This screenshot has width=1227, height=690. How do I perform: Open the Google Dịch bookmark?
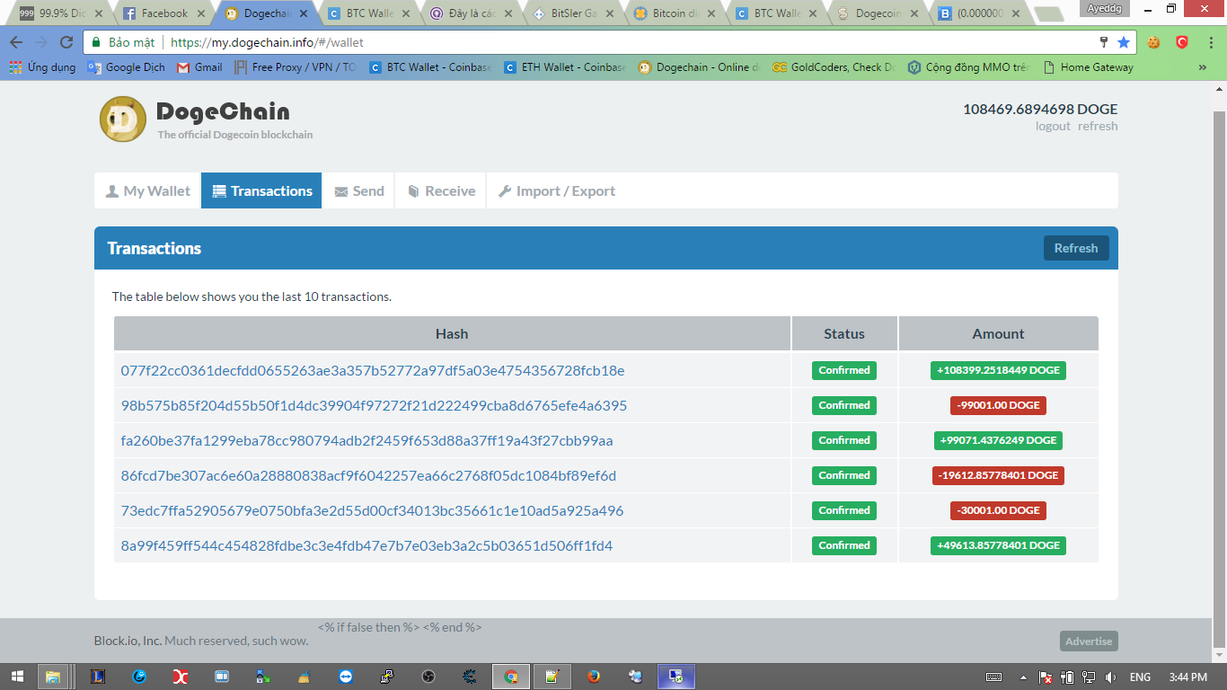[x=127, y=67]
